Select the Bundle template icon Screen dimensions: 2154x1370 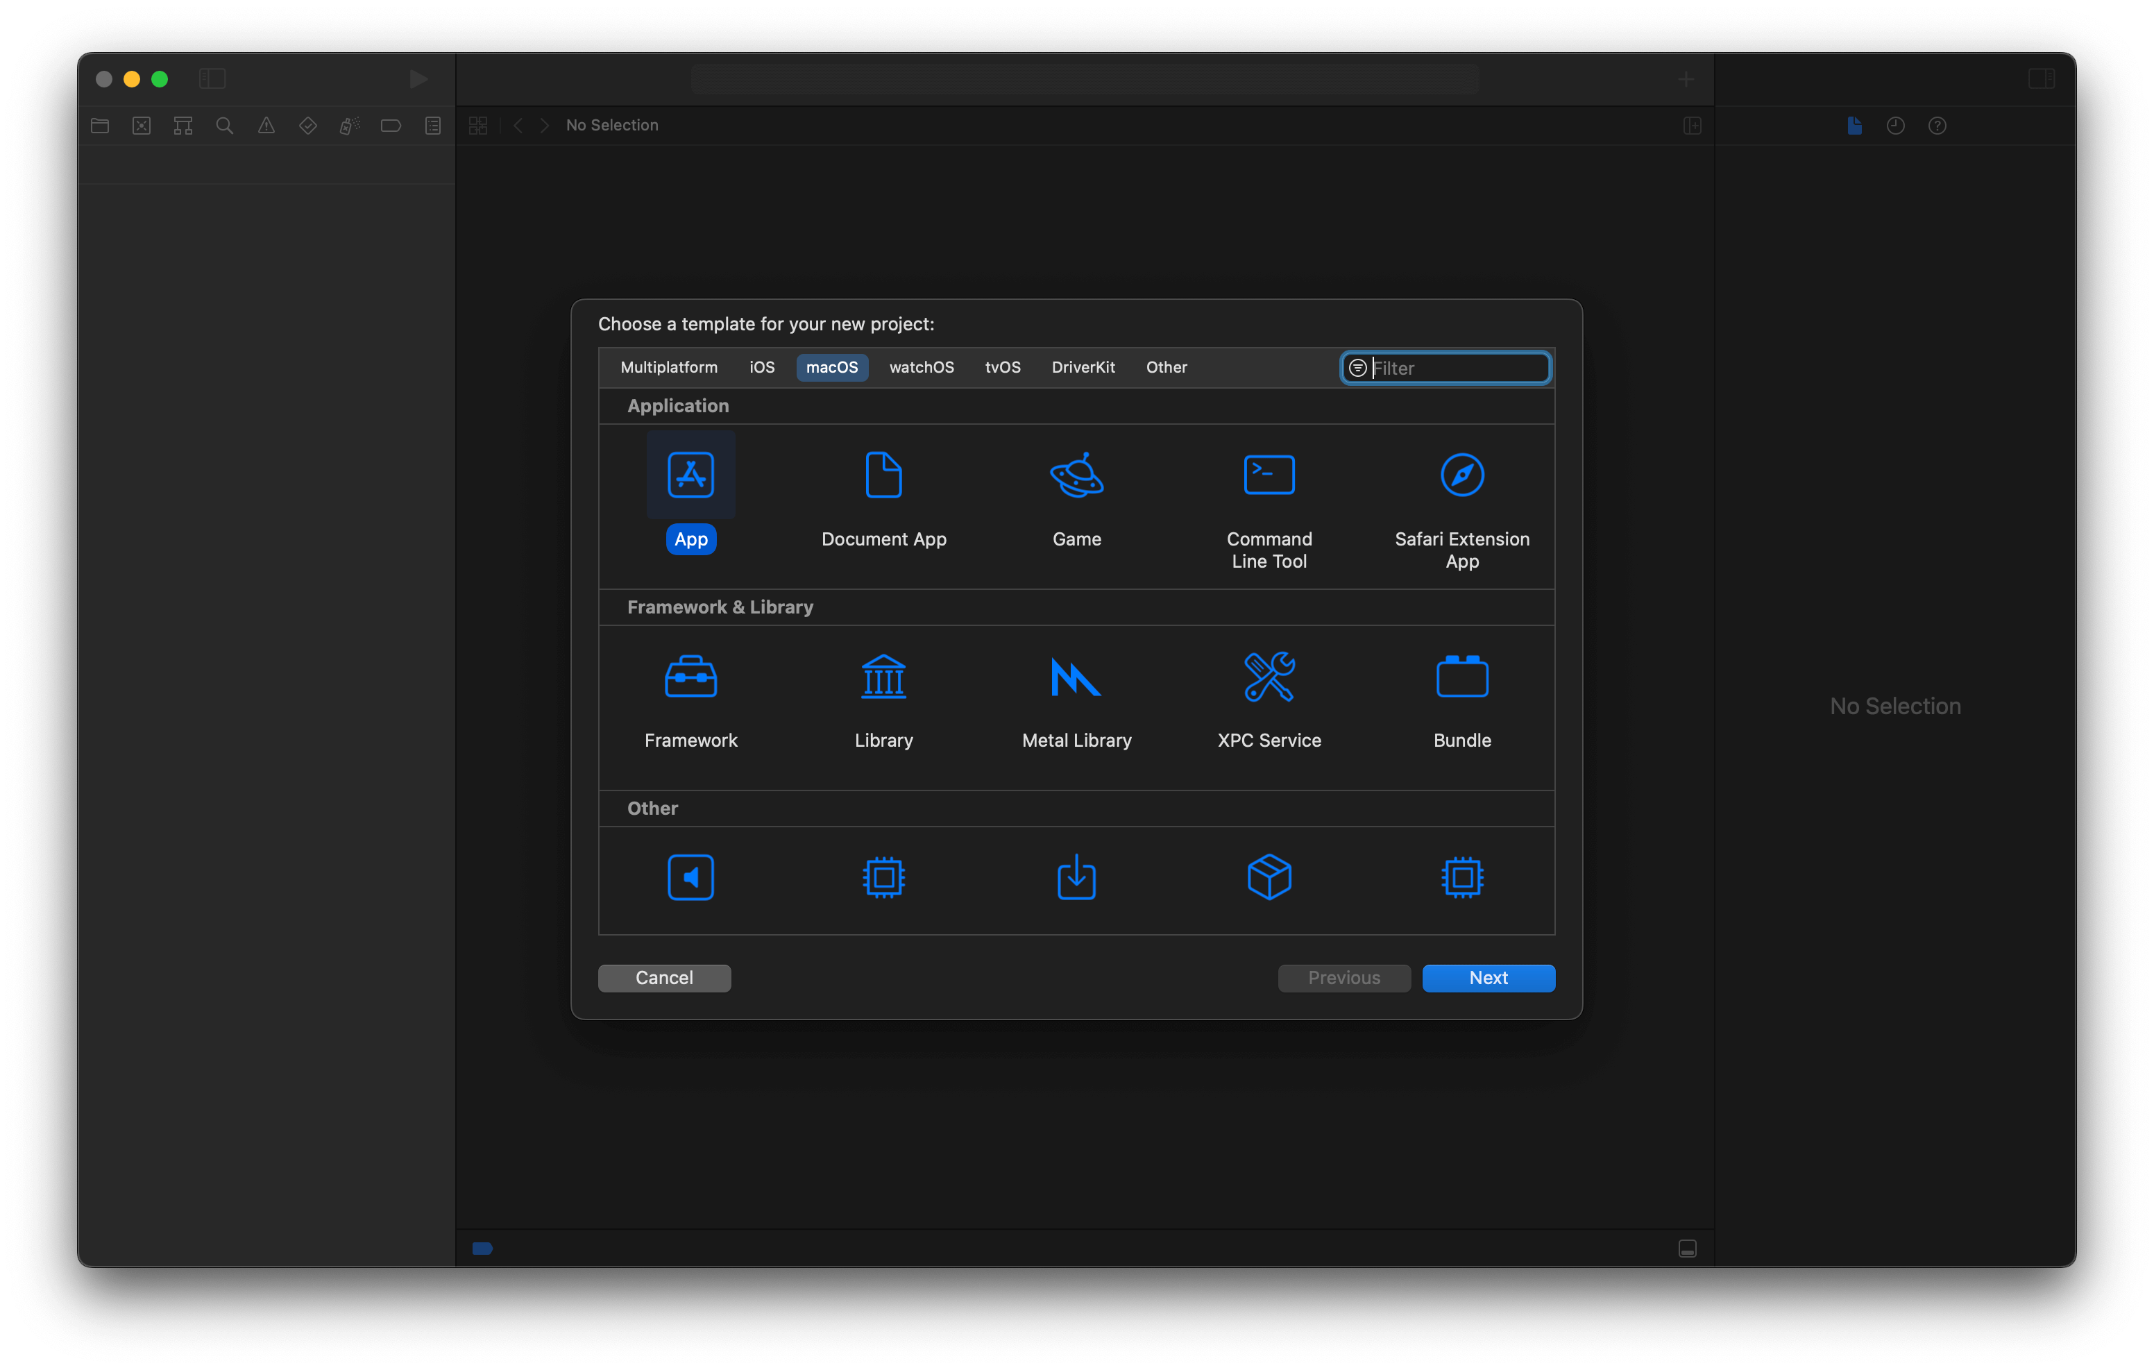pos(1461,675)
